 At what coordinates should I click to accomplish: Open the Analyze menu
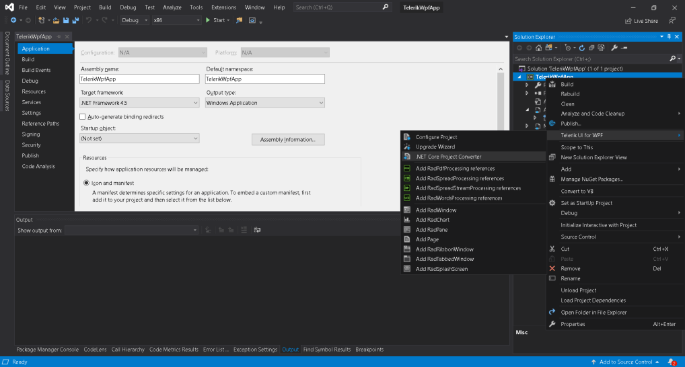point(172,7)
